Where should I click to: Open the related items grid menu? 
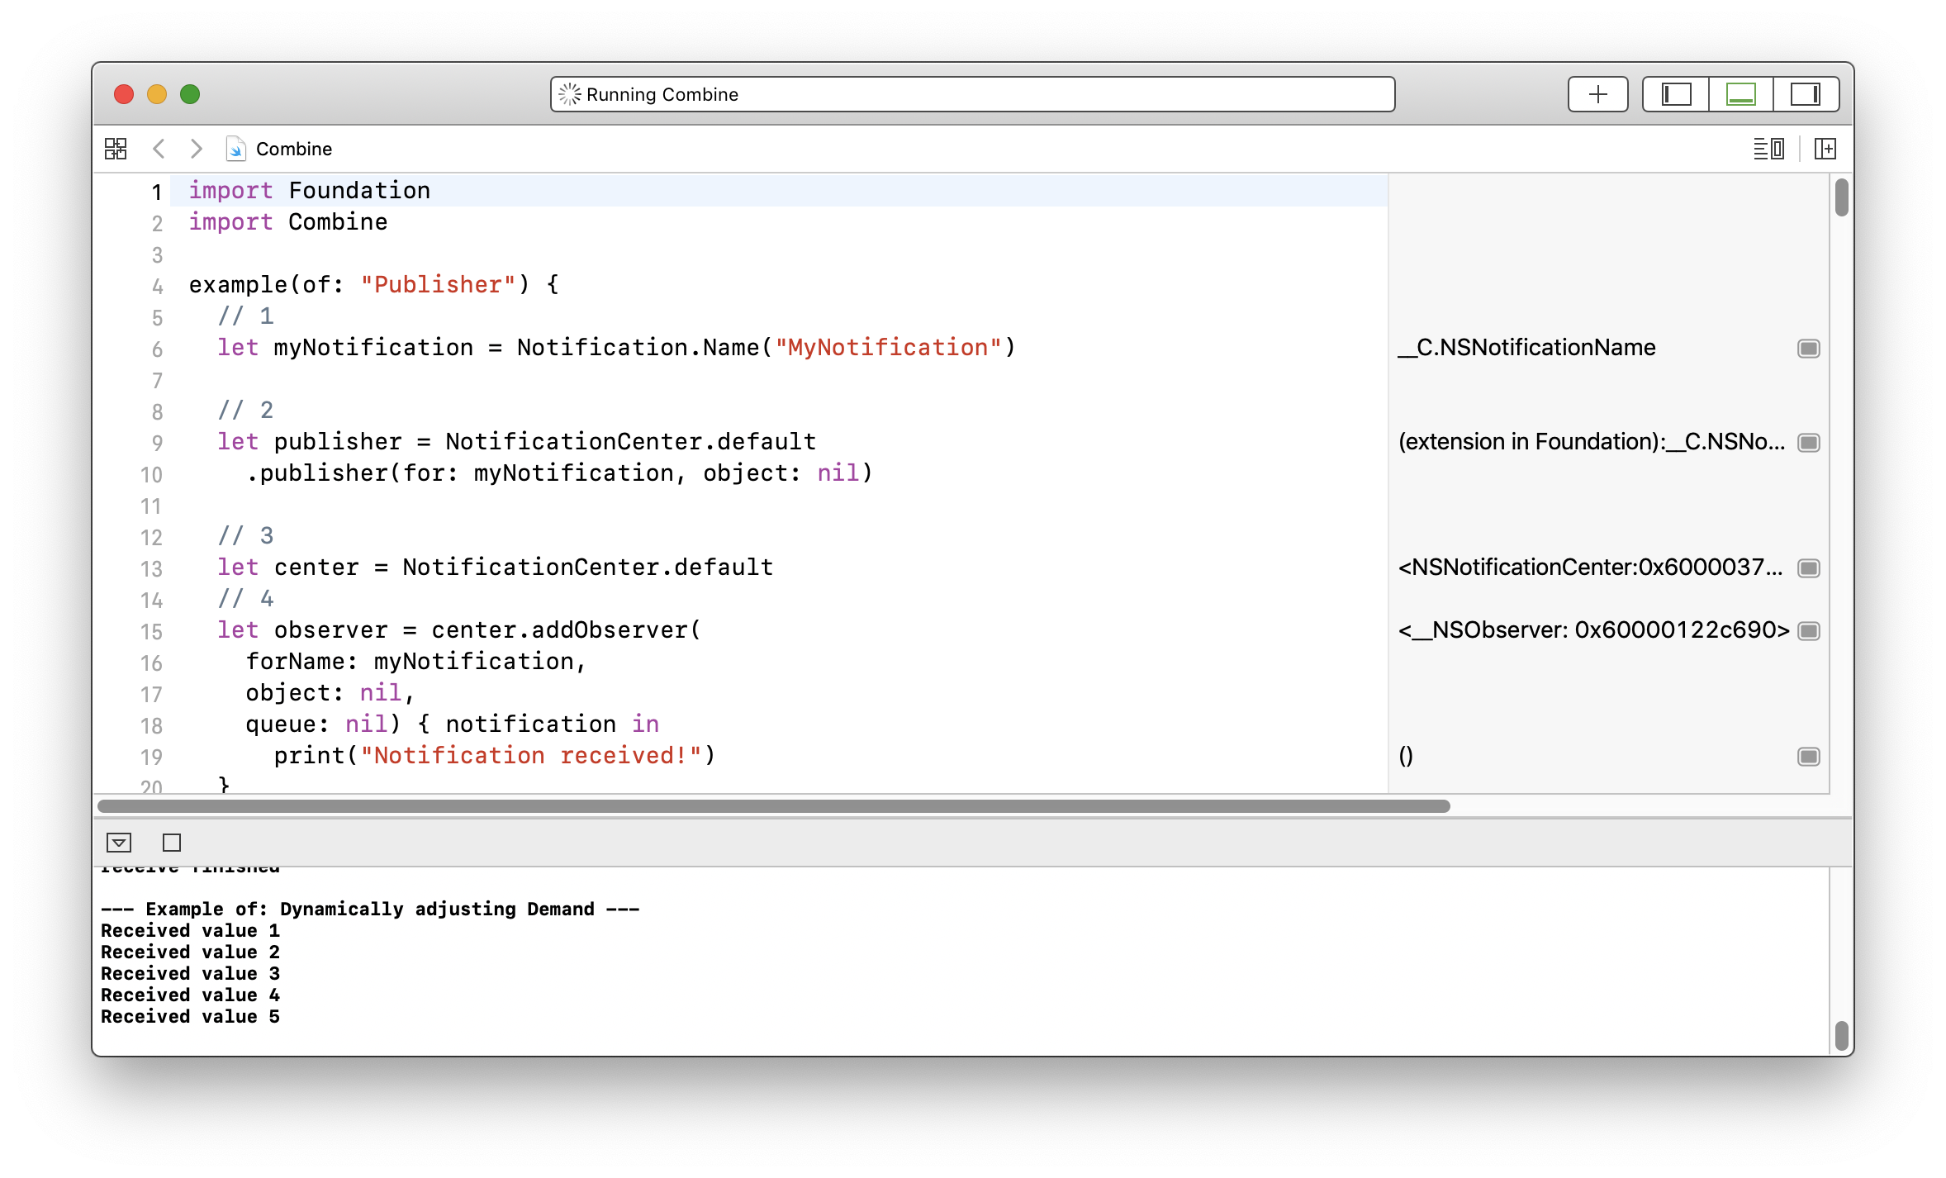coord(116,149)
